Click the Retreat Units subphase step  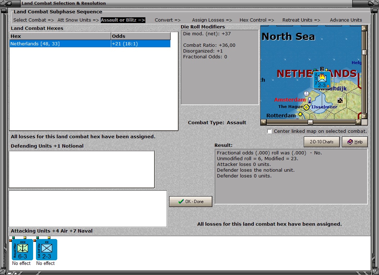(x=301, y=20)
